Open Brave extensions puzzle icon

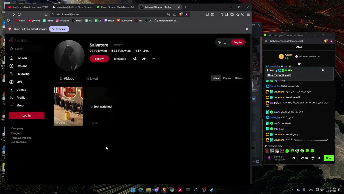pyautogui.click(x=207, y=14)
